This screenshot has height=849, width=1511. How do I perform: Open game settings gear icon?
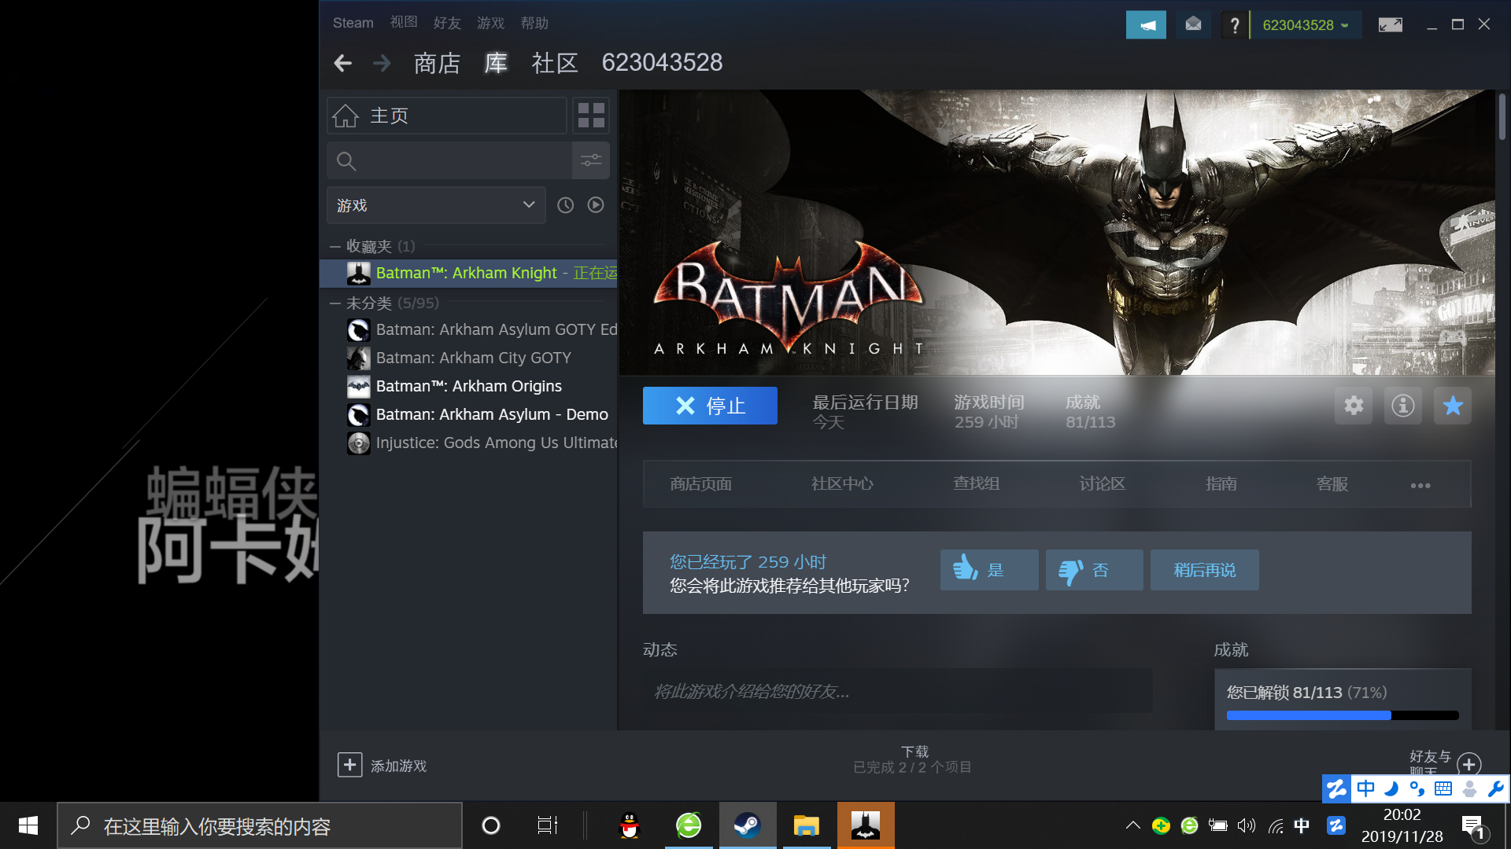pyautogui.click(x=1354, y=406)
